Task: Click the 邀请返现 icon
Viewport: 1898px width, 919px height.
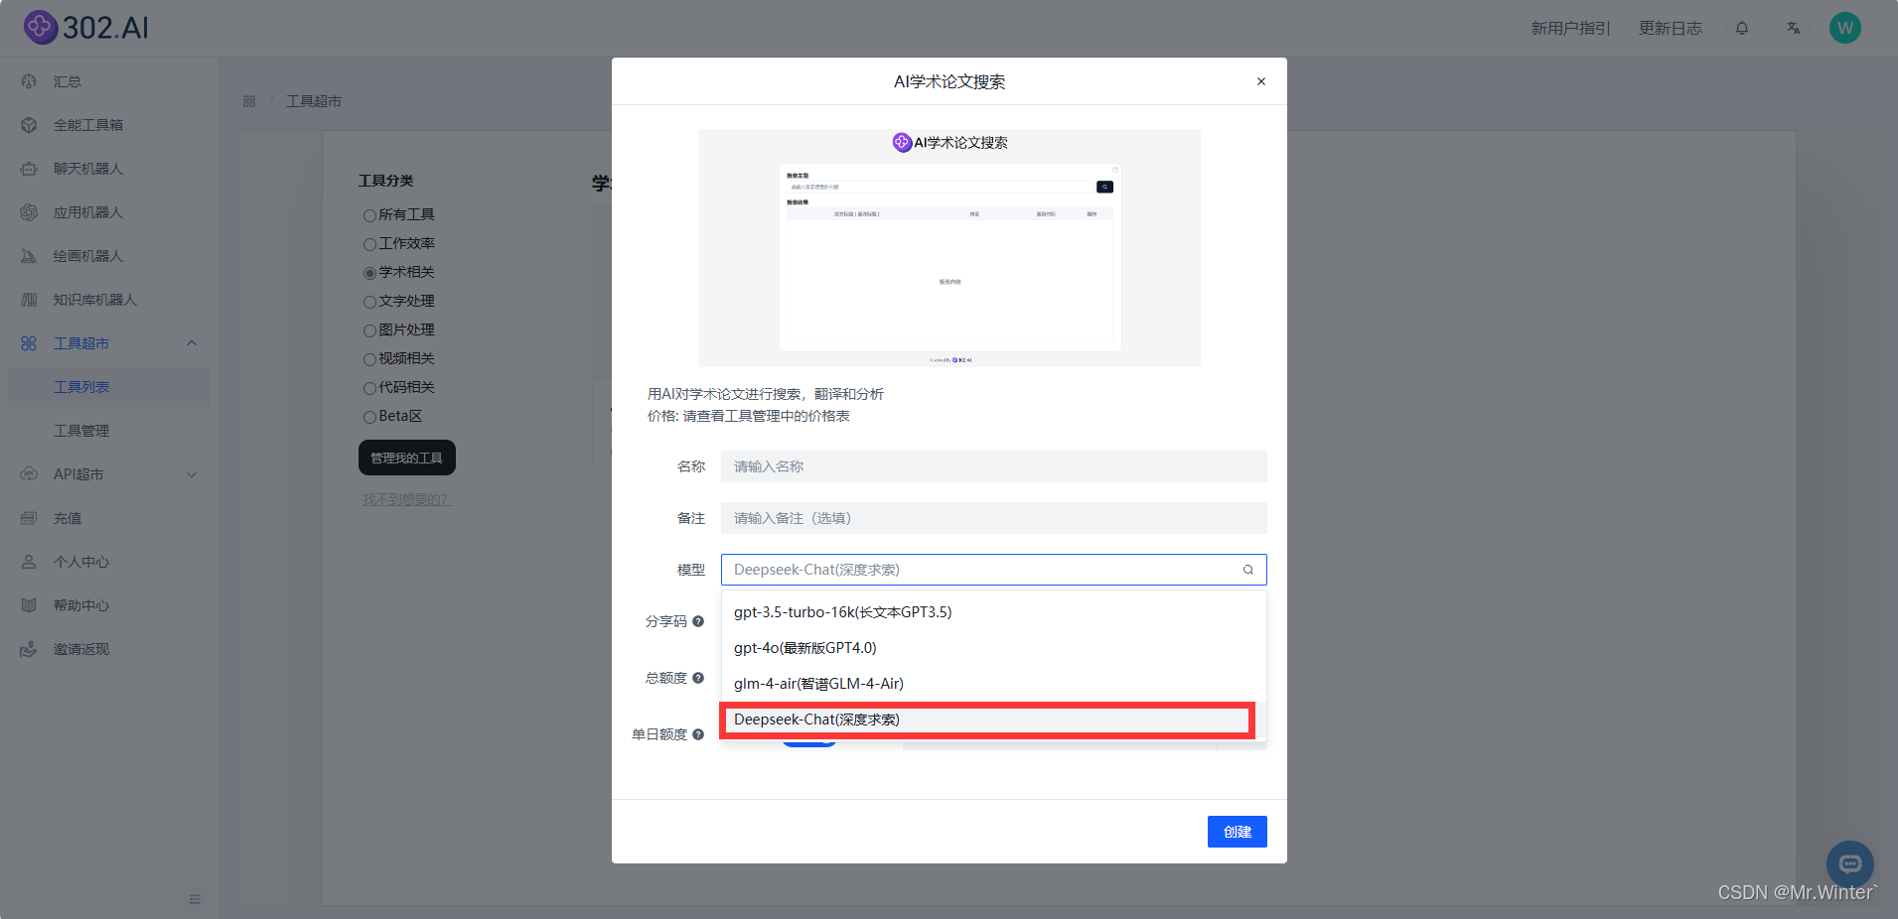Action: [29, 649]
